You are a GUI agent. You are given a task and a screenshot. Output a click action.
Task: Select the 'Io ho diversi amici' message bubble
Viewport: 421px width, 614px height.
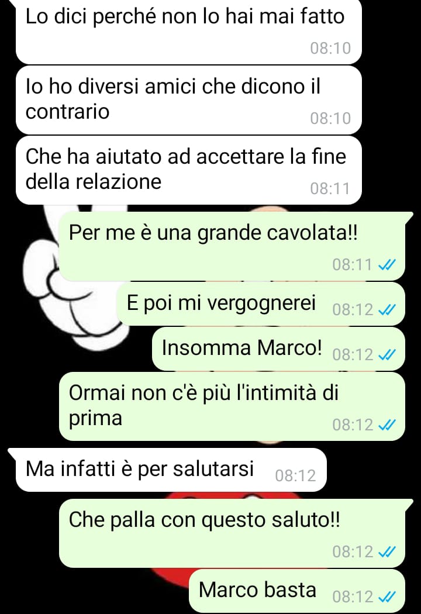click(x=188, y=100)
